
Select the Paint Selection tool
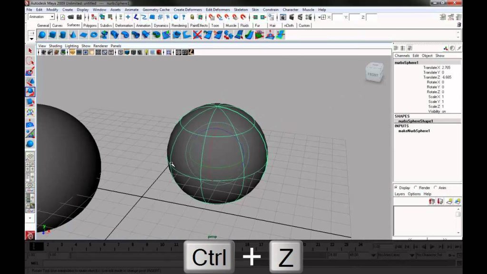coord(30,71)
